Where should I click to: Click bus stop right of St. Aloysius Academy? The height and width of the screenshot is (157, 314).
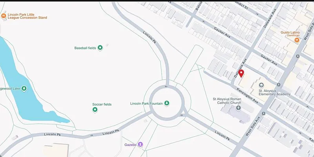(278, 84)
